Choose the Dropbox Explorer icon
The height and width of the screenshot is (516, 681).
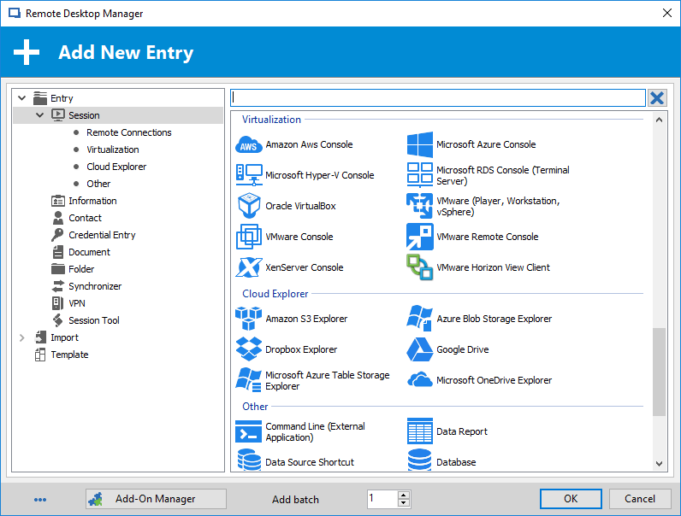[248, 349]
